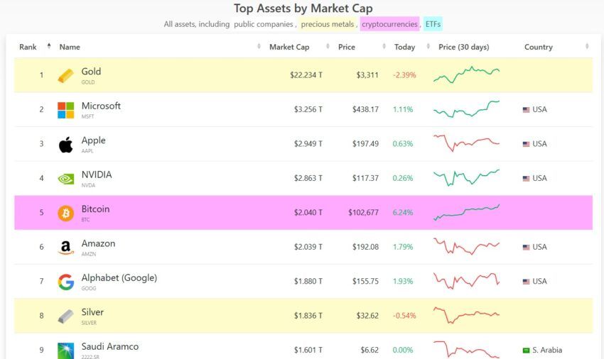The width and height of the screenshot is (604, 359).
Task: Filter by ETFs tag
Action: (x=433, y=24)
